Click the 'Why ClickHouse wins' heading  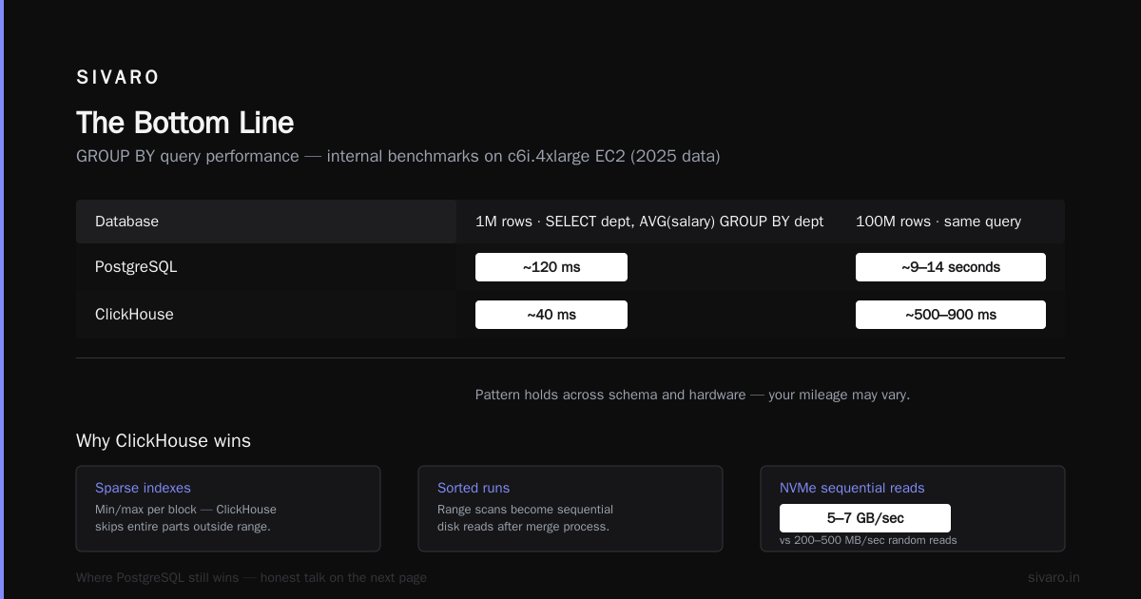(164, 441)
